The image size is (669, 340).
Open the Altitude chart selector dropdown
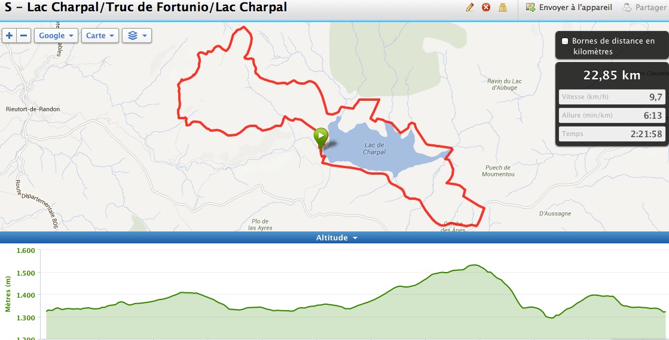click(336, 238)
